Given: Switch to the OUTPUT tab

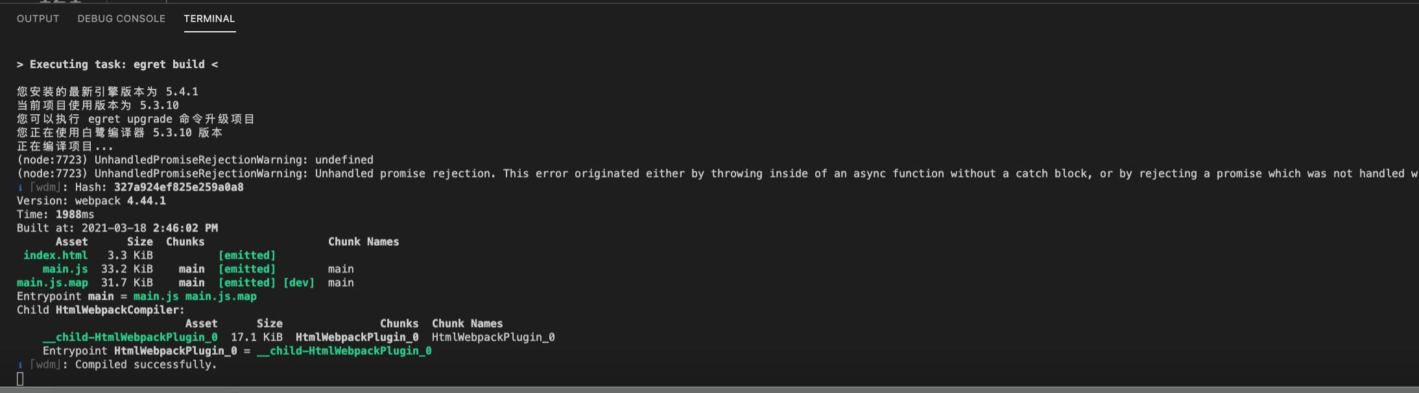Looking at the screenshot, I should click(x=38, y=19).
